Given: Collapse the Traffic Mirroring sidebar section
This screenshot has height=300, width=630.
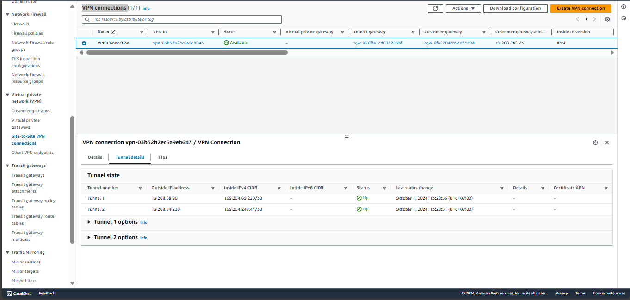Looking at the screenshot, I should (6, 252).
